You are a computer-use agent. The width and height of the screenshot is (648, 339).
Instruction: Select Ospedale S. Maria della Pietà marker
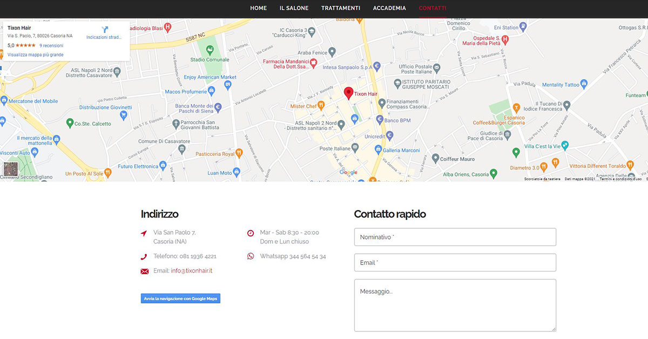505,39
